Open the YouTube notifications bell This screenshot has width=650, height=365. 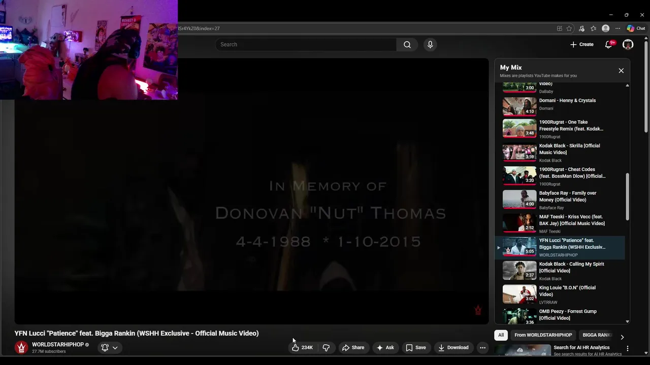(608, 45)
